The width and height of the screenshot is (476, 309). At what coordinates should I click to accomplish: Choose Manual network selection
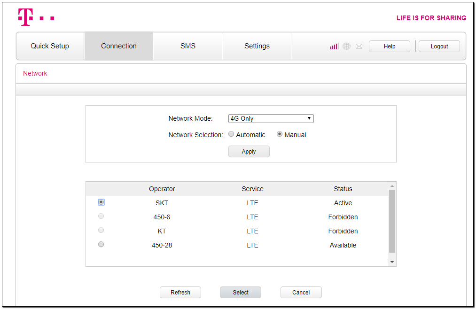(x=279, y=134)
